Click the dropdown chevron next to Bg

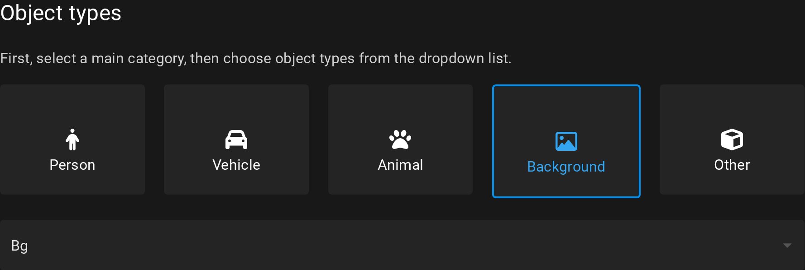787,246
